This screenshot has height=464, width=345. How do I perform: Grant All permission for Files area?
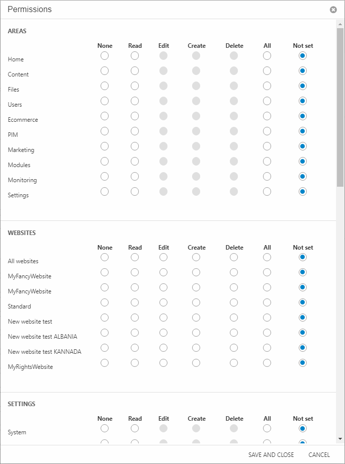[x=267, y=86]
